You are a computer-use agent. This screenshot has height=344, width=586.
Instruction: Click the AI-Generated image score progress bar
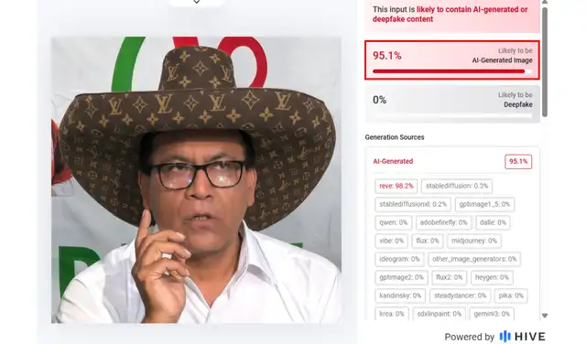[452, 71]
